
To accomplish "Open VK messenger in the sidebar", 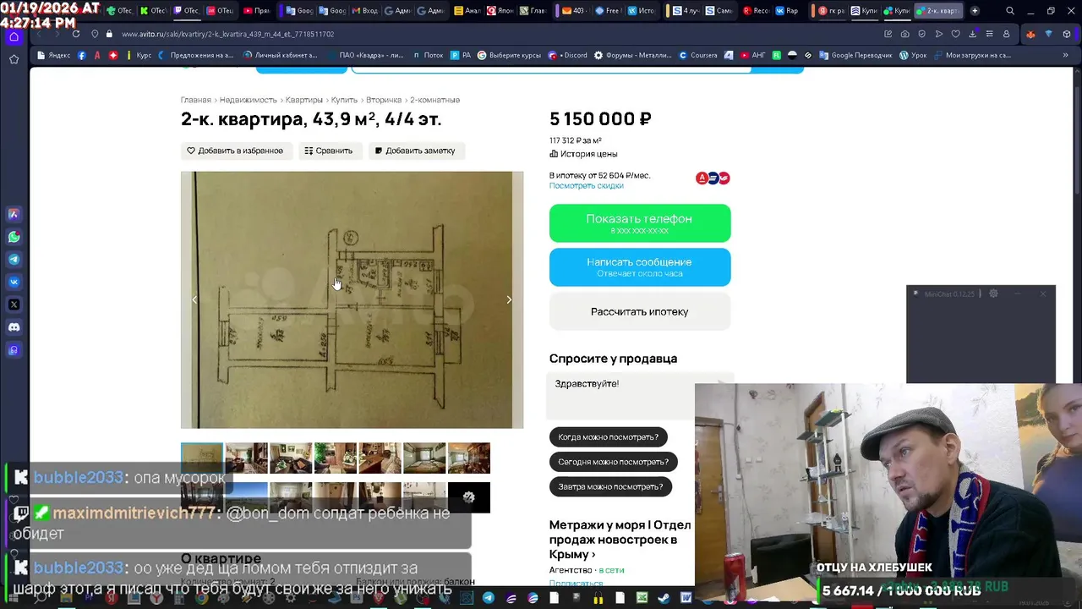I will click(14, 282).
